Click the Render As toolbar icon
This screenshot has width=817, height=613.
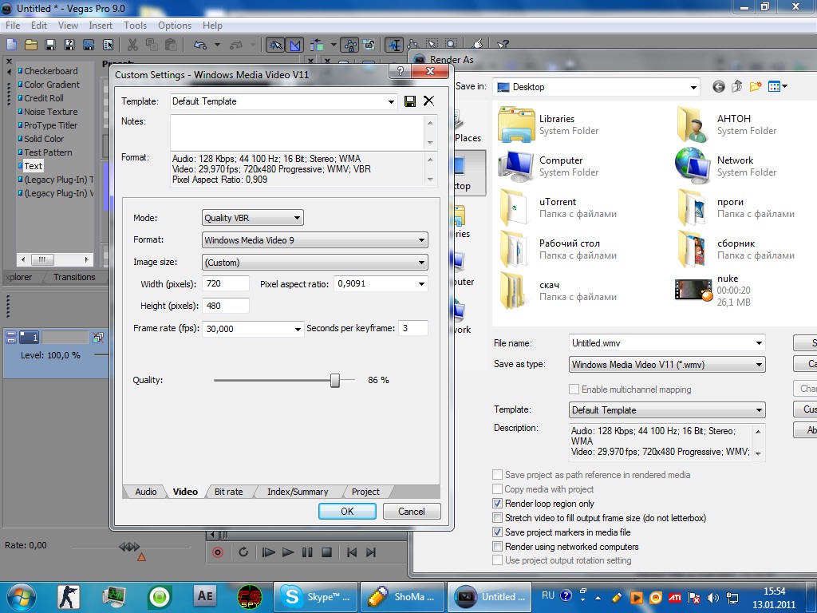(x=89, y=45)
